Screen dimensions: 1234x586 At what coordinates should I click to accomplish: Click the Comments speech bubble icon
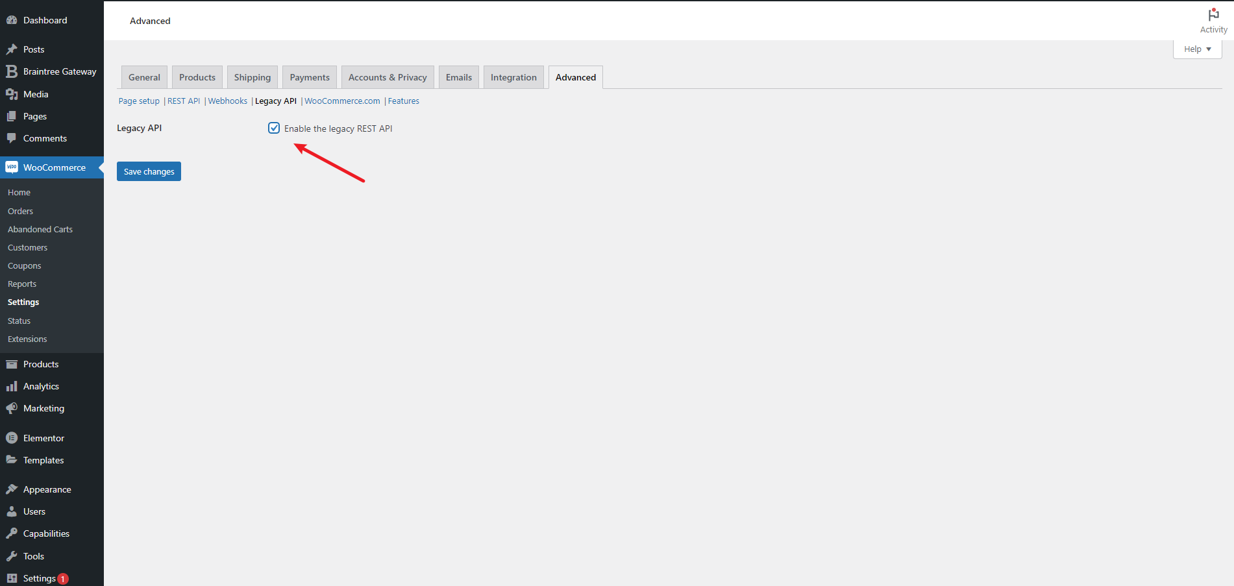[12, 138]
